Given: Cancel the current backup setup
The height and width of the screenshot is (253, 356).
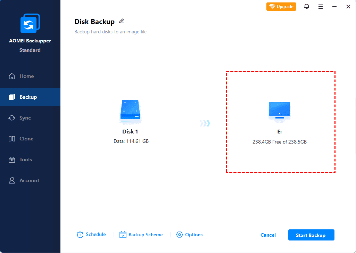Looking at the screenshot, I should pyautogui.click(x=268, y=235).
